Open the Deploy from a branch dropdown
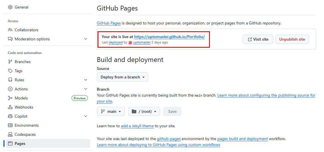This screenshot has height=152, width=324. [x=122, y=77]
